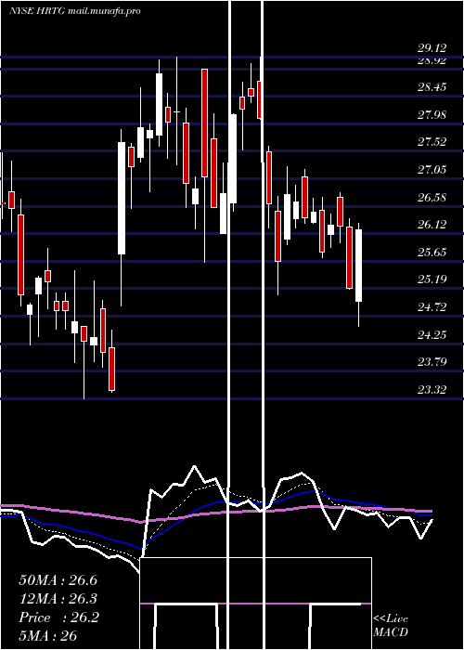
Task: Select the 27.05 price axis label
Action: click(x=432, y=170)
